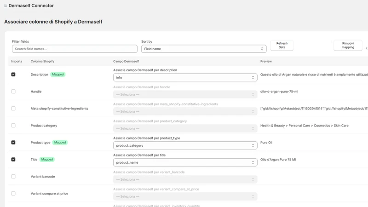
Task: Open the Sort by Field name dropdown
Action: [204, 49]
